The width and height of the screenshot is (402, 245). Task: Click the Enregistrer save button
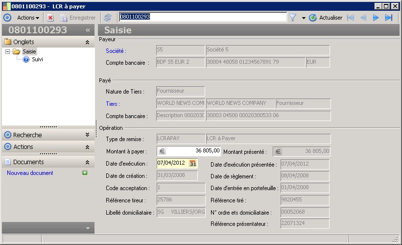tap(78, 18)
